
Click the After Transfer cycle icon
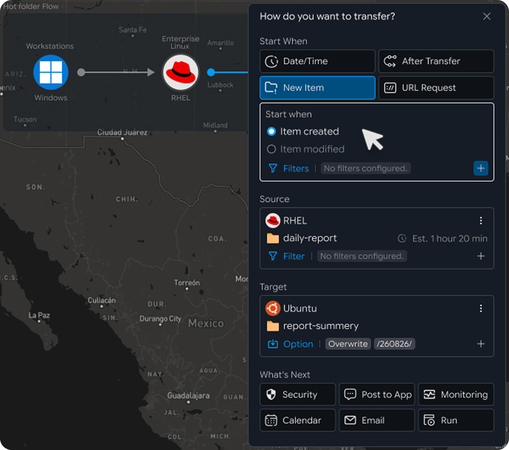pyautogui.click(x=390, y=61)
